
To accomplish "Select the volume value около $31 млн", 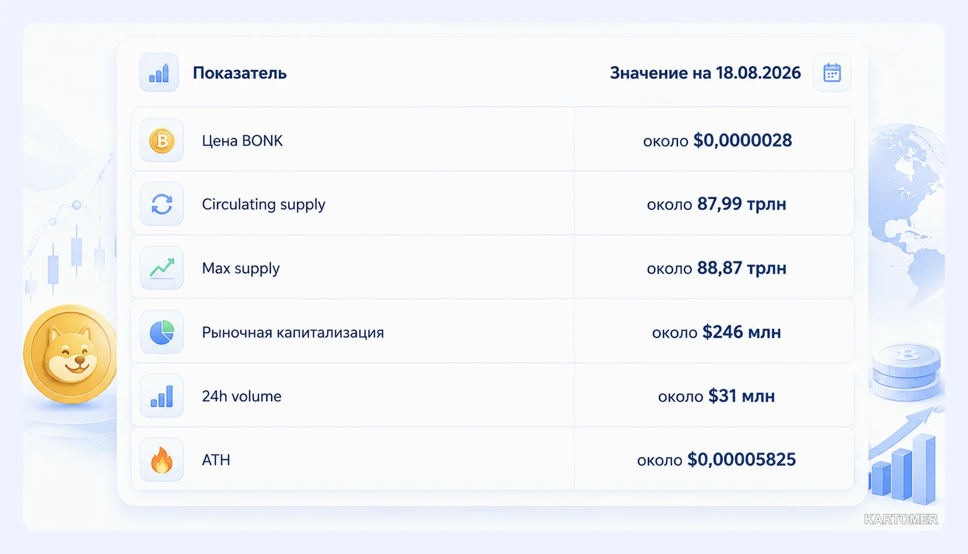I will coord(716,396).
